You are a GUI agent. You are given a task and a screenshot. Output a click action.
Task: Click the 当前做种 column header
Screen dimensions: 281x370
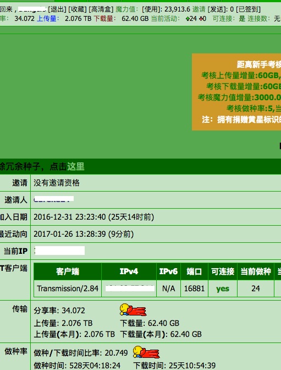[256, 271]
